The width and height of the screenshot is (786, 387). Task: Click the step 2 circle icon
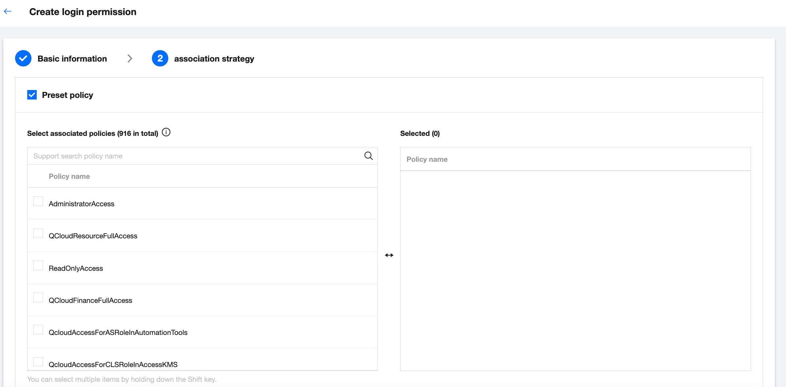point(160,59)
